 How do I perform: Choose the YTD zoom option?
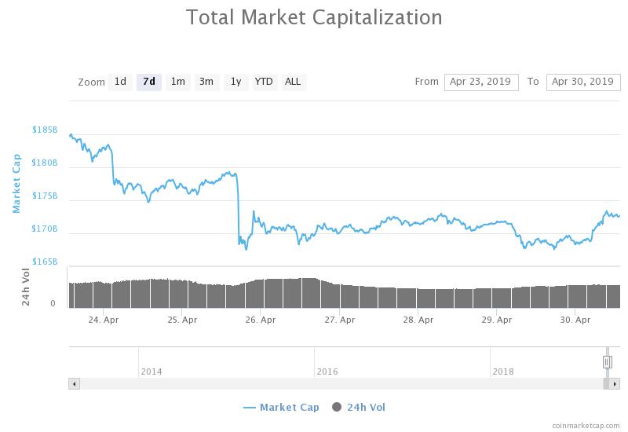[x=265, y=82]
